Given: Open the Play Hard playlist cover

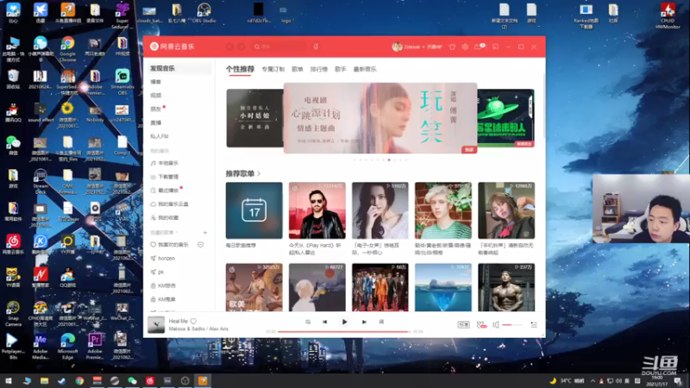Looking at the screenshot, I should pyautogui.click(x=317, y=210).
